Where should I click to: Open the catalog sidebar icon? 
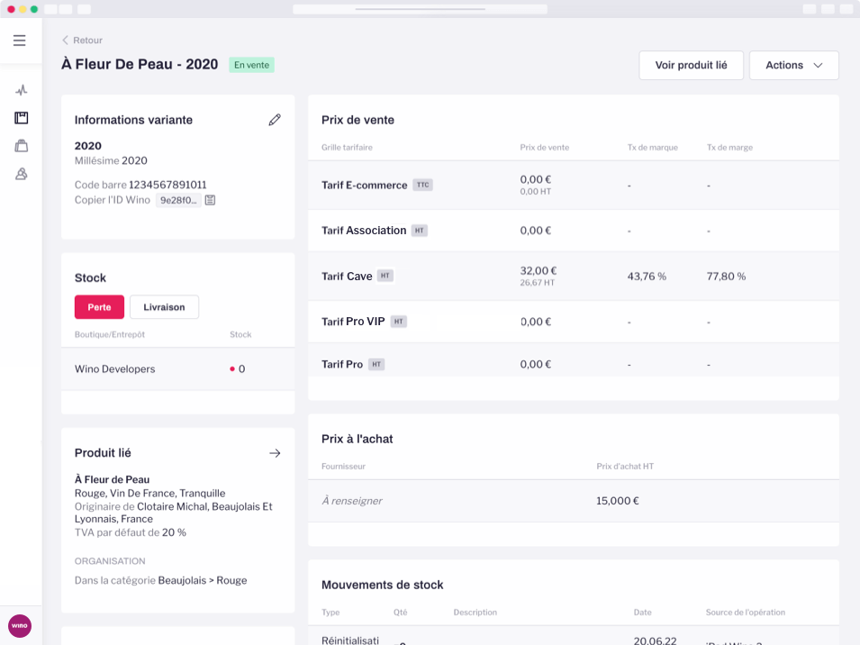click(x=21, y=118)
